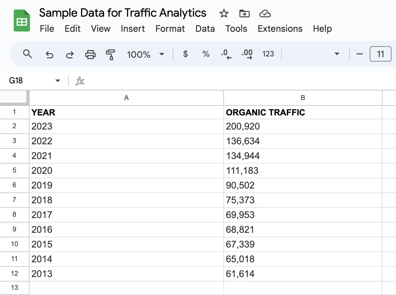
Task: Open the font family dropdown arrow
Action: (337, 54)
